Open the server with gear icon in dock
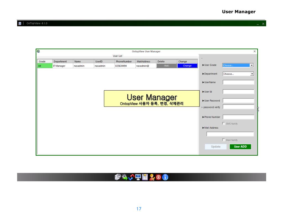 click(118, 177)
